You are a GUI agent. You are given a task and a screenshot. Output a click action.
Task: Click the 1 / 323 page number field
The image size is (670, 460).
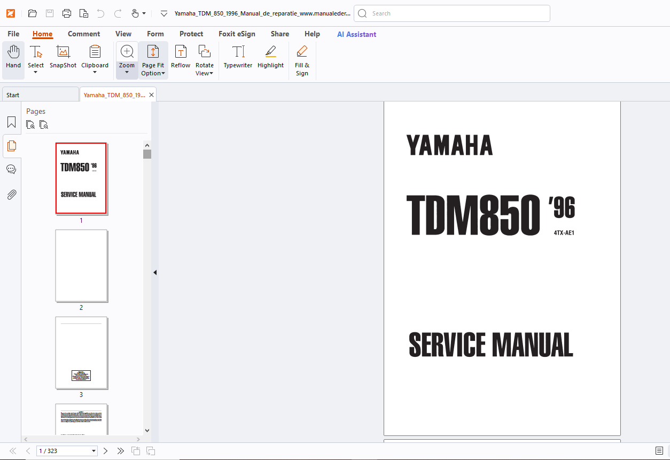pos(64,451)
